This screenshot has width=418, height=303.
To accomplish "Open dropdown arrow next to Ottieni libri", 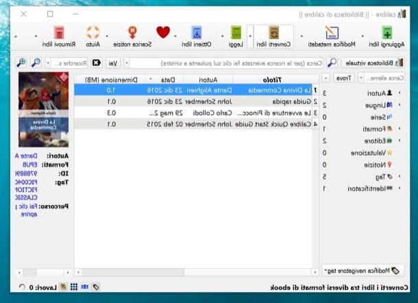I will tap(175, 36).
